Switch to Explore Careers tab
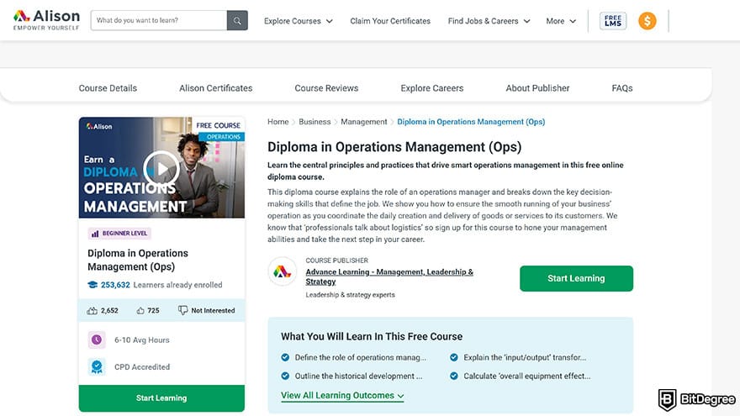740x416 pixels. [432, 88]
